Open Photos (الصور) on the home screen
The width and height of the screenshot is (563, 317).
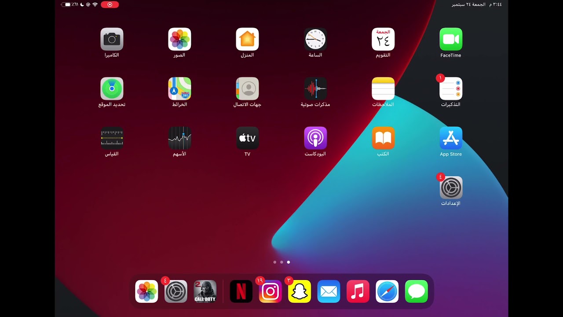(179, 40)
